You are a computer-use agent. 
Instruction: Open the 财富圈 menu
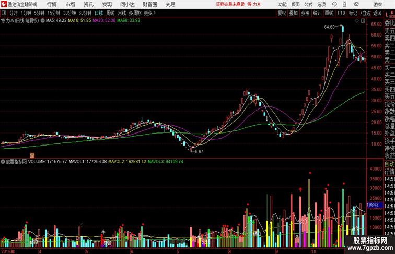click(x=149, y=4)
